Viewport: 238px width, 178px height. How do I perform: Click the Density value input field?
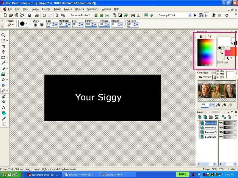[x=88, y=24]
